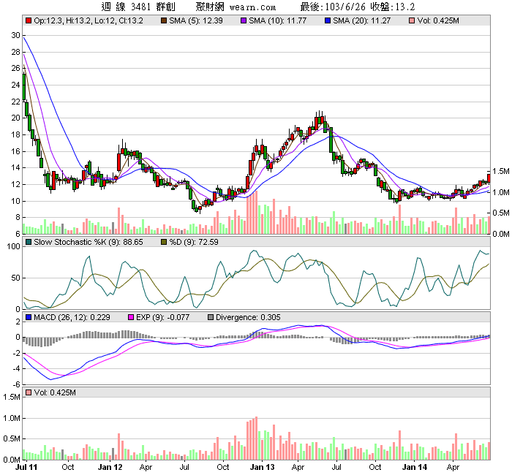Click the pink Vol swatch in top legend
The image size is (512, 475).
(x=412, y=20)
